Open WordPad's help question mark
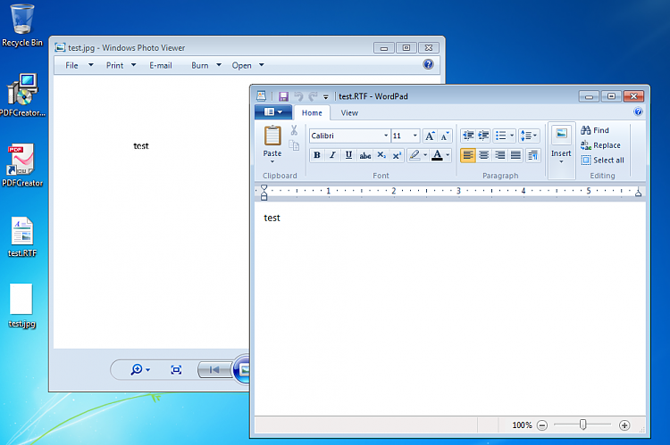The width and height of the screenshot is (670, 445). tap(638, 111)
